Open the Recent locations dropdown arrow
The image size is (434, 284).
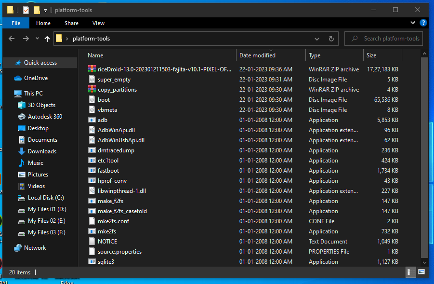pos(37,39)
